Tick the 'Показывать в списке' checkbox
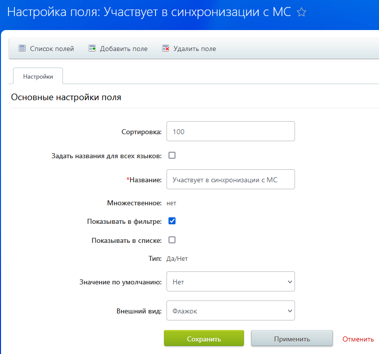379x354 pixels. coord(172,240)
